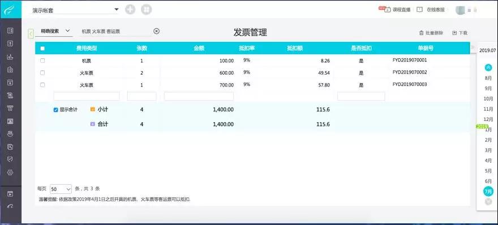Click the 批量删除 trash icon

(x=422, y=33)
